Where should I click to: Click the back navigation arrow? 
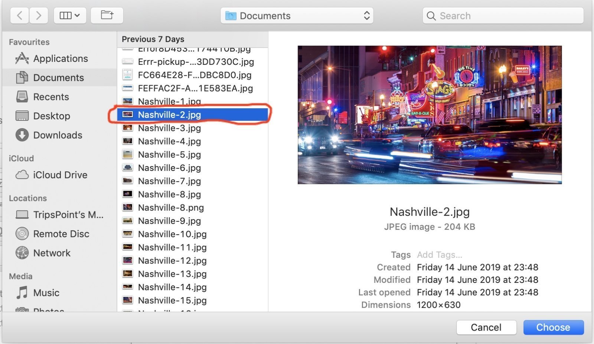click(x=20, y=16)
